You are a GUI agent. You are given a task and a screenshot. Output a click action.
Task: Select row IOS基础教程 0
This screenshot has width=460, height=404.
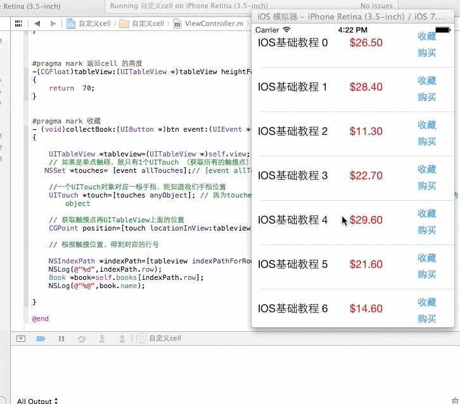click(x=353, y=46)
